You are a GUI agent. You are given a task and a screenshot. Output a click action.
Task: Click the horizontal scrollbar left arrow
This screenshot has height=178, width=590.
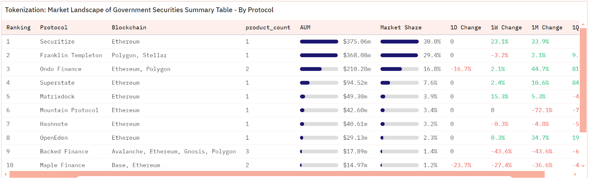click(x=5, y=174)
